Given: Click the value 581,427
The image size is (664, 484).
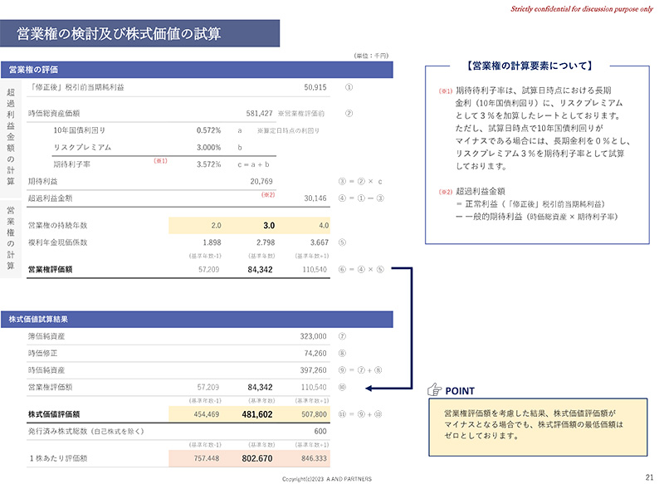Looking at the screenshot, I should pyautogui.click(x=259, y=114).
